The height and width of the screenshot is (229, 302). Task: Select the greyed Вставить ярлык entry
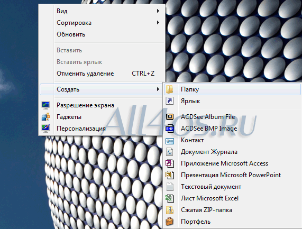pyautogui.click(x=102, y=62)
